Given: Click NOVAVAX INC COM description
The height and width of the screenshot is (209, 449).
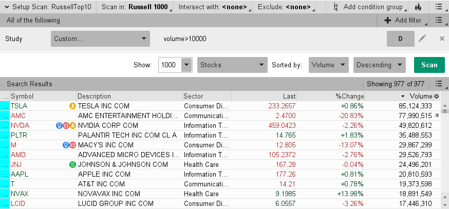Looking at the screenshot, I should [109, 194].
